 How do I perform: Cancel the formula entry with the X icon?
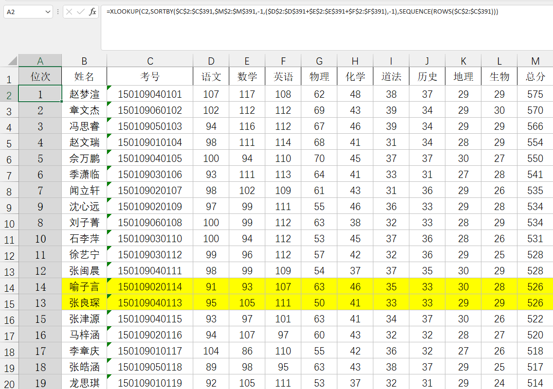coord(69,12)
